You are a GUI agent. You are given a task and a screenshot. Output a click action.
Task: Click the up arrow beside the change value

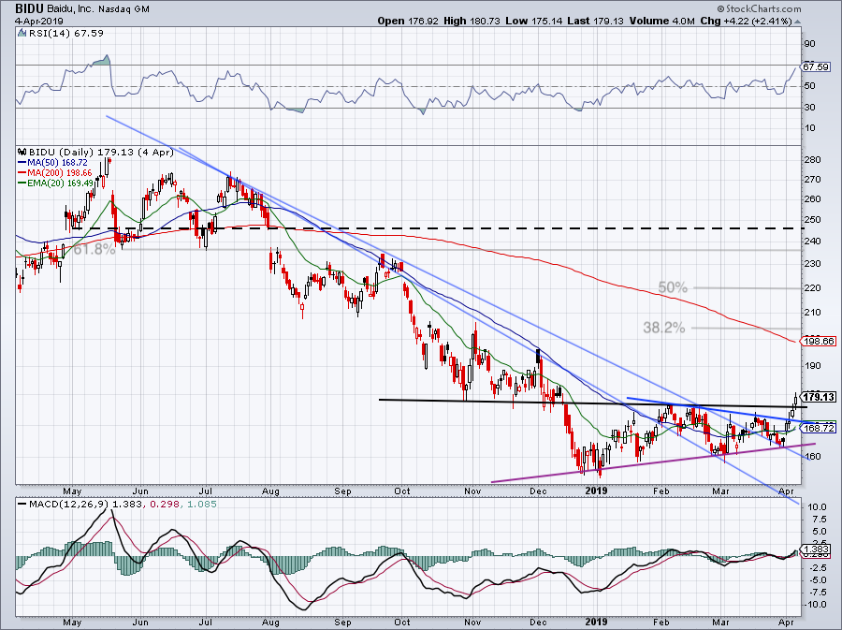click(797, 22)
